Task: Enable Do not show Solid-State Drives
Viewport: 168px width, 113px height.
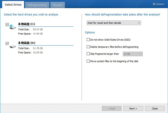Action: coord(88,40)
